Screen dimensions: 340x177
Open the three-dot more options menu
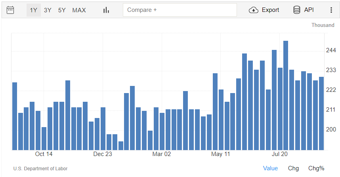point(331,10)
